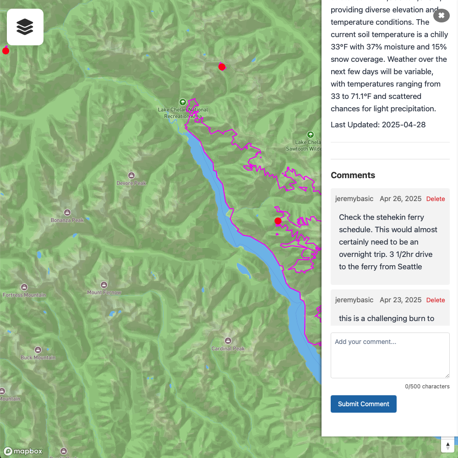Delete the Apr 23, 2025 comment

pos(436,300)
